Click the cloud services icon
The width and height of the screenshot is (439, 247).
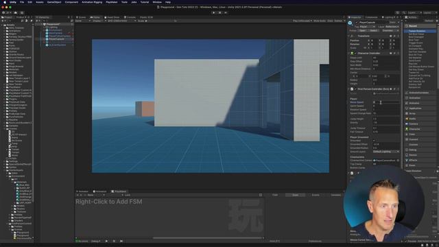pyautogui.click(x=15, y=12)
